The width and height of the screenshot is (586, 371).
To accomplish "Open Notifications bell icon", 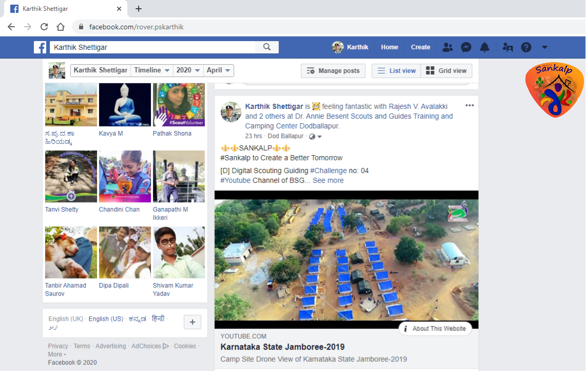I will [485, 47].
